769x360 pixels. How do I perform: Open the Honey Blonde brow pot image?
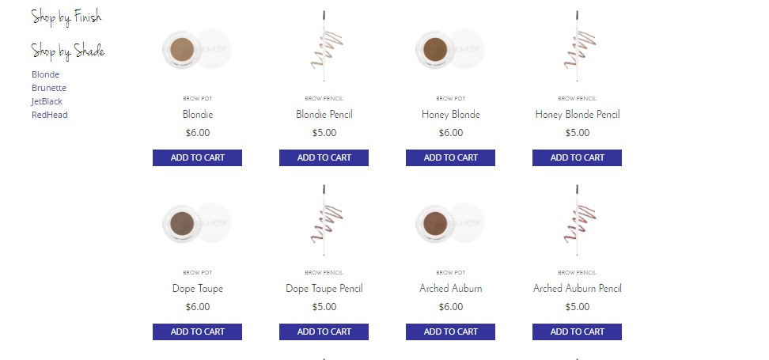pyautogui.click(x=449, y=50)
